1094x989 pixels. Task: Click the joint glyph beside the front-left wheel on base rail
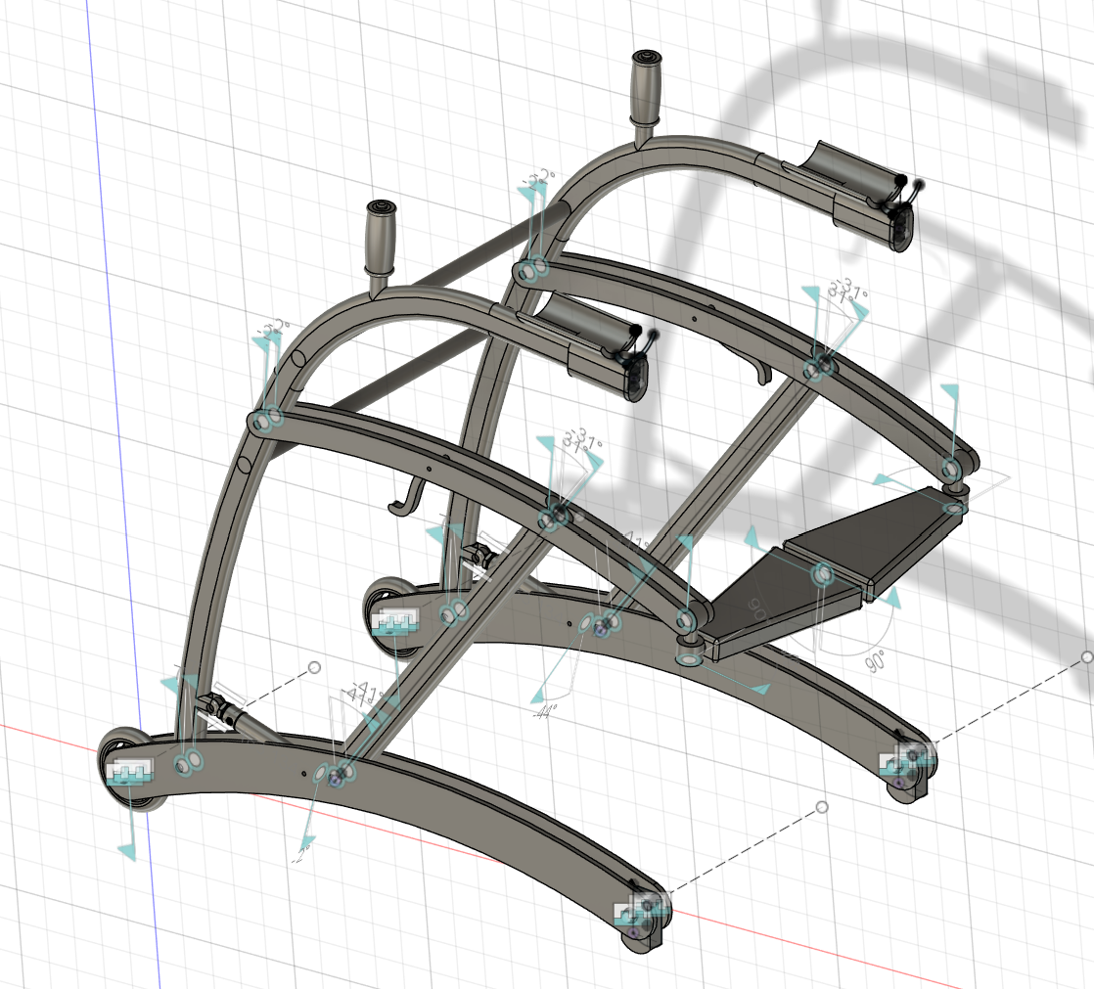click(x=189, y=763)
